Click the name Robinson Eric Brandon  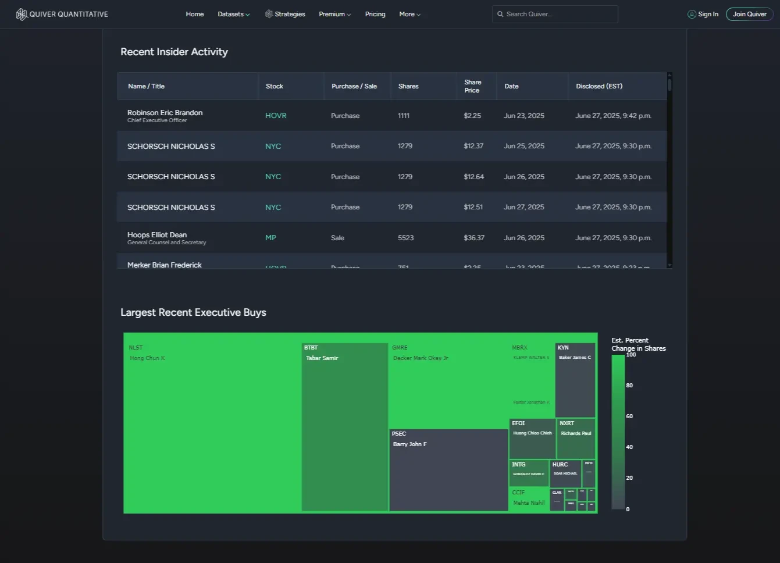click(165, 113)
